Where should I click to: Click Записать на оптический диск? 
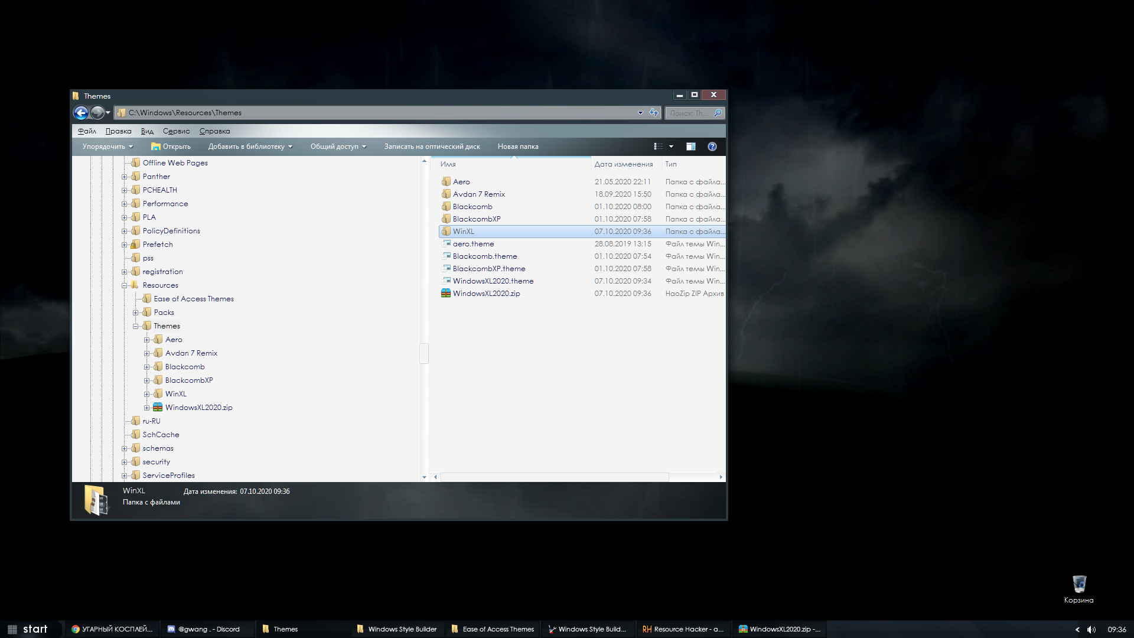(x=432, y=146)
